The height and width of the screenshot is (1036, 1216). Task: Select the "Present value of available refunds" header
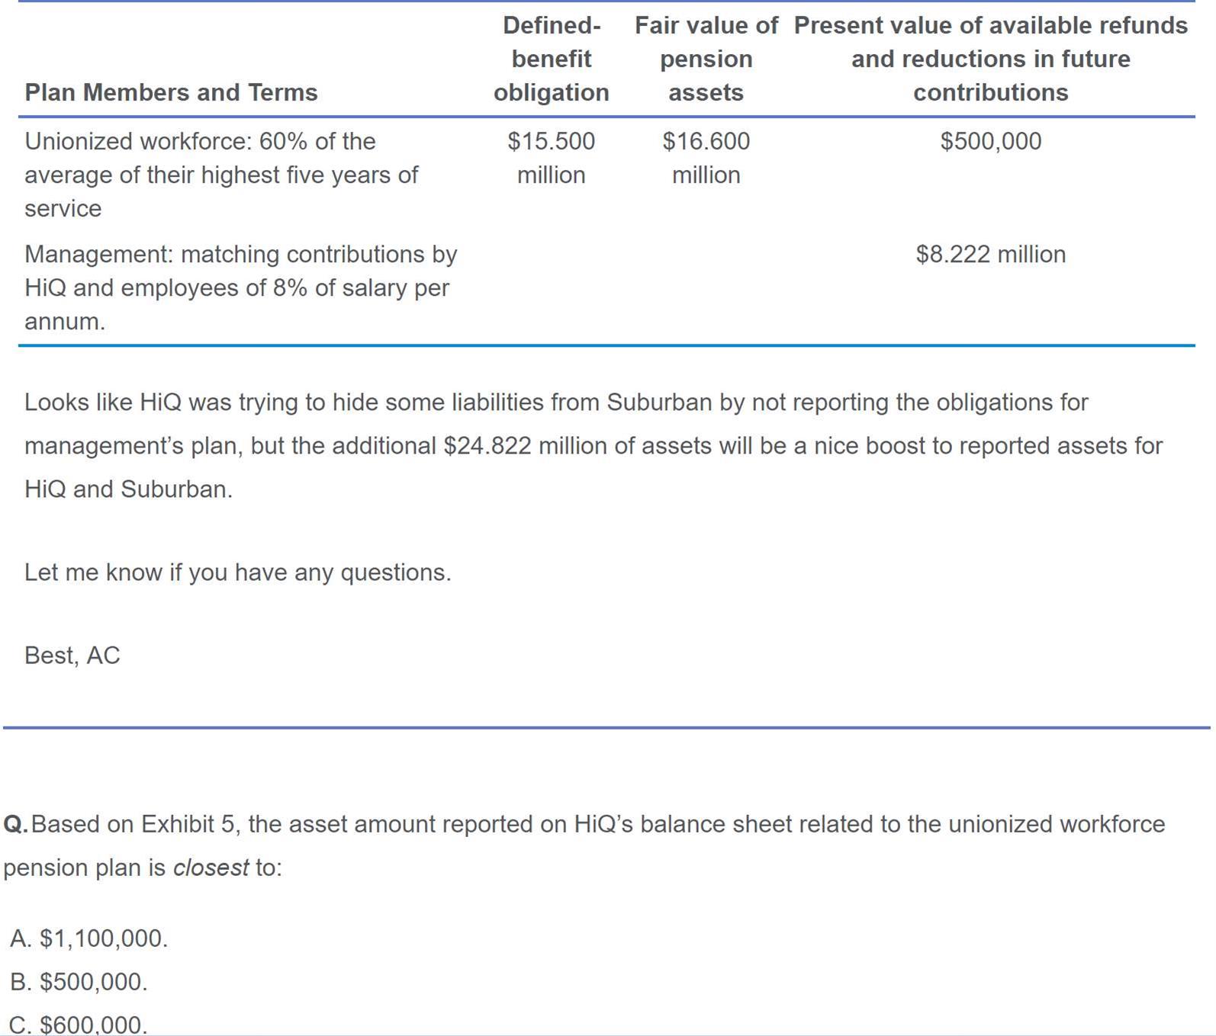point(990,59)
